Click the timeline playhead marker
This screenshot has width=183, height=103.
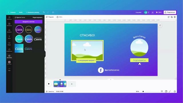point(60,80)
